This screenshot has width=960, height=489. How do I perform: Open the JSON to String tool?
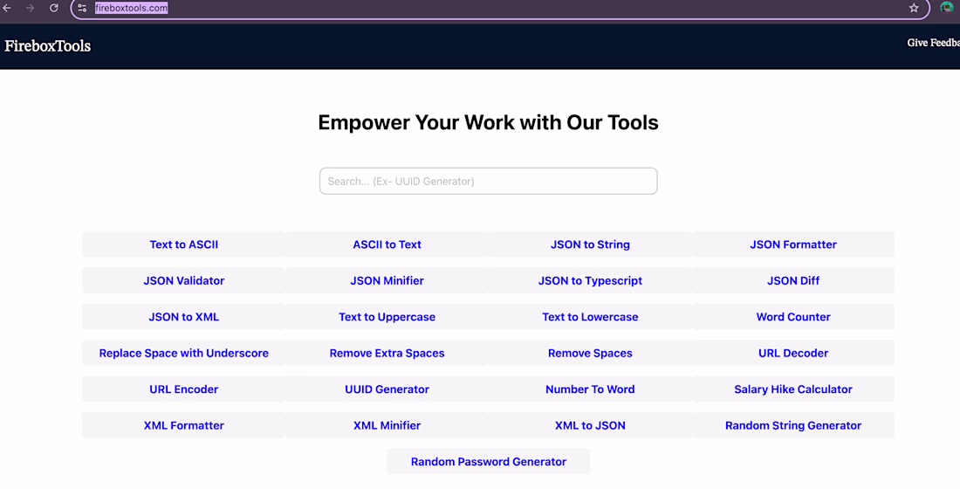click(x=590, y=244)
